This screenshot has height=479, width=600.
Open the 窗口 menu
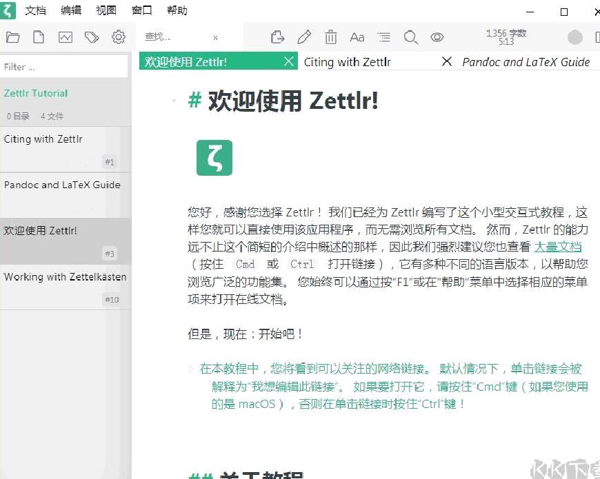tap(141, 10)
